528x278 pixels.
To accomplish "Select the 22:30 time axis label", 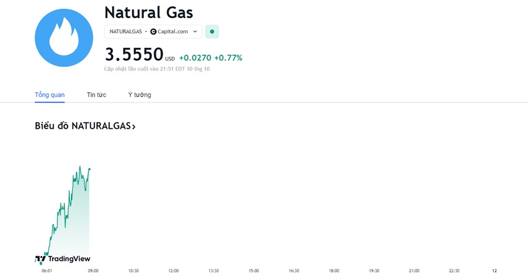I will point(454,270).
